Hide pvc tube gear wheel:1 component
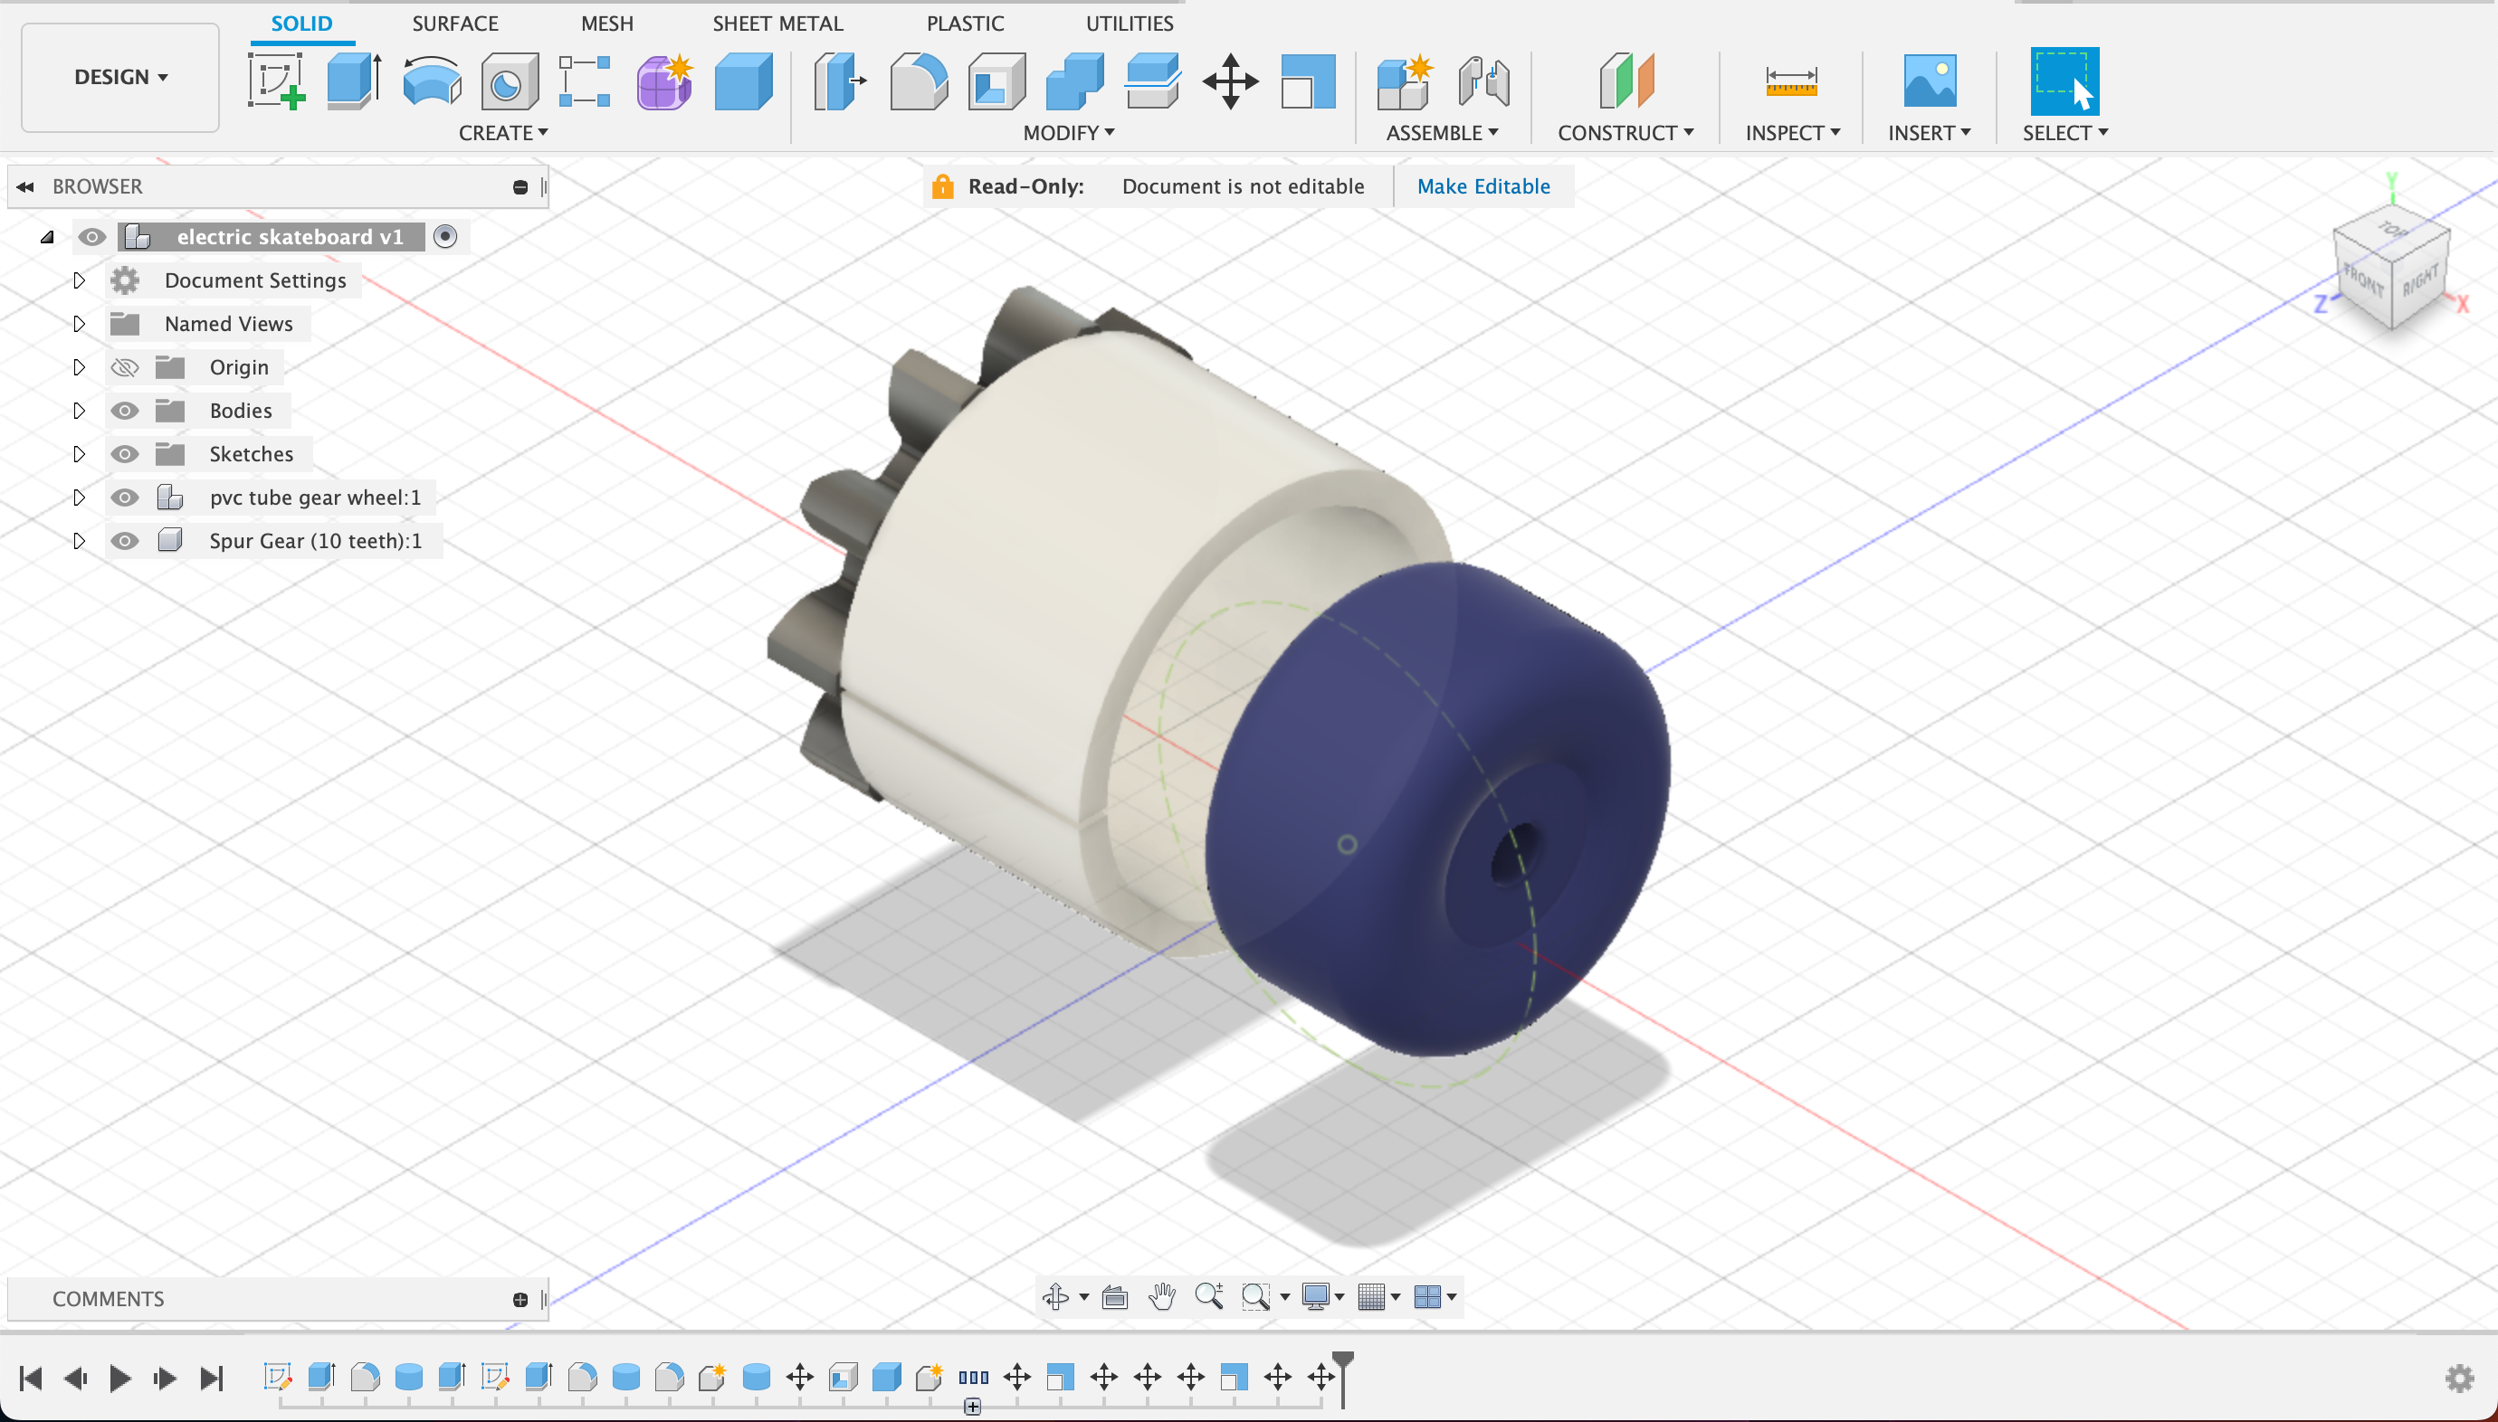Screen dimensions: 2498x1422 coord(124,498)
